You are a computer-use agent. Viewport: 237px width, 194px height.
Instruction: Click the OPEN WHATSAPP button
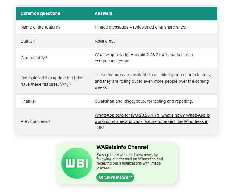click(115, 177)
